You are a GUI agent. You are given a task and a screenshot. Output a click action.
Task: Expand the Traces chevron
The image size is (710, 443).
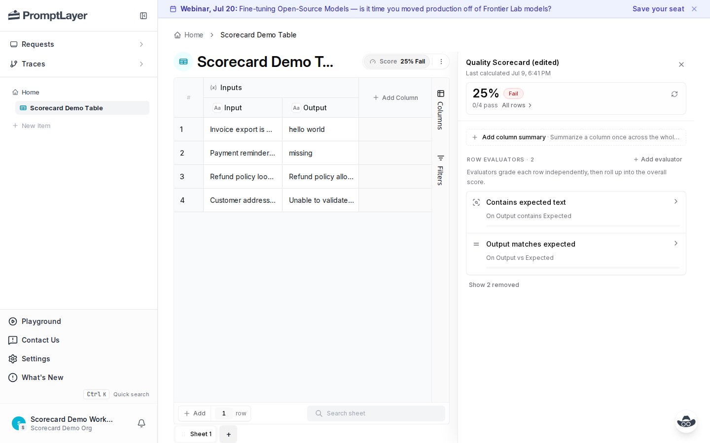pos(142,64)
